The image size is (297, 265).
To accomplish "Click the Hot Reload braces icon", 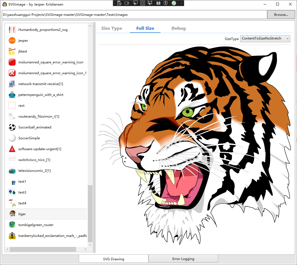I will (159, 3).
